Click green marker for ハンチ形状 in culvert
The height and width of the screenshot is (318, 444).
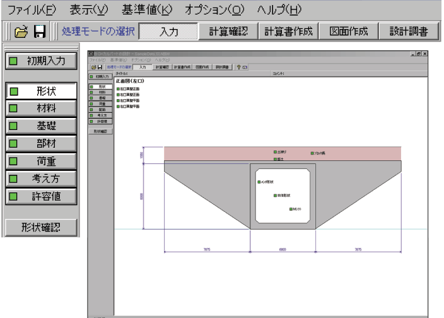tap(259, 182)
